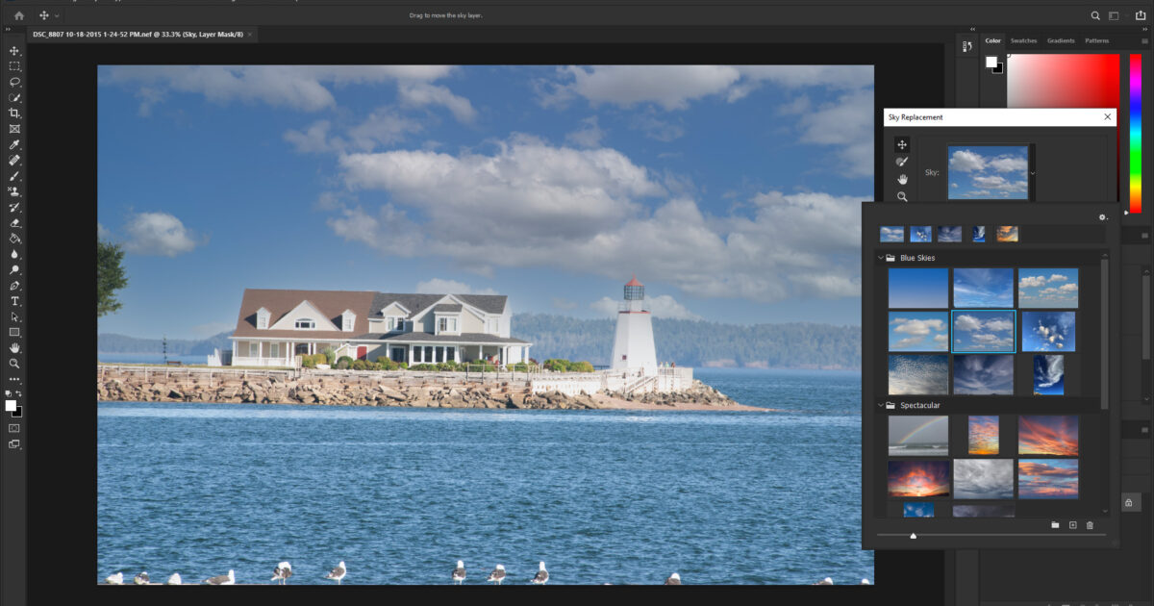Import a new sky image
This screenshot has height=606, width=1154.
coord(1072,524)
